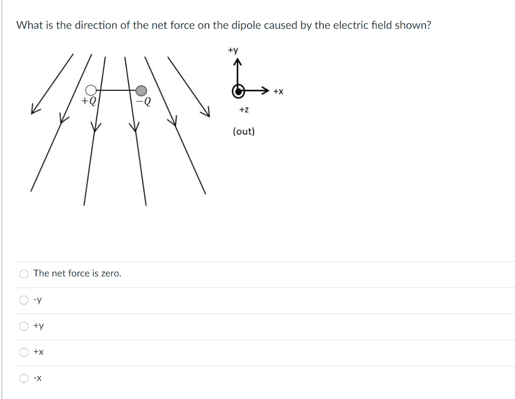
Task: Click the '+z' axis label text
Action: coord(244,109)
